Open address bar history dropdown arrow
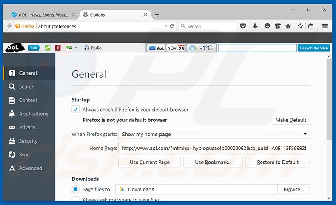This screenshot has height=205, width=336. coord(166,26)
